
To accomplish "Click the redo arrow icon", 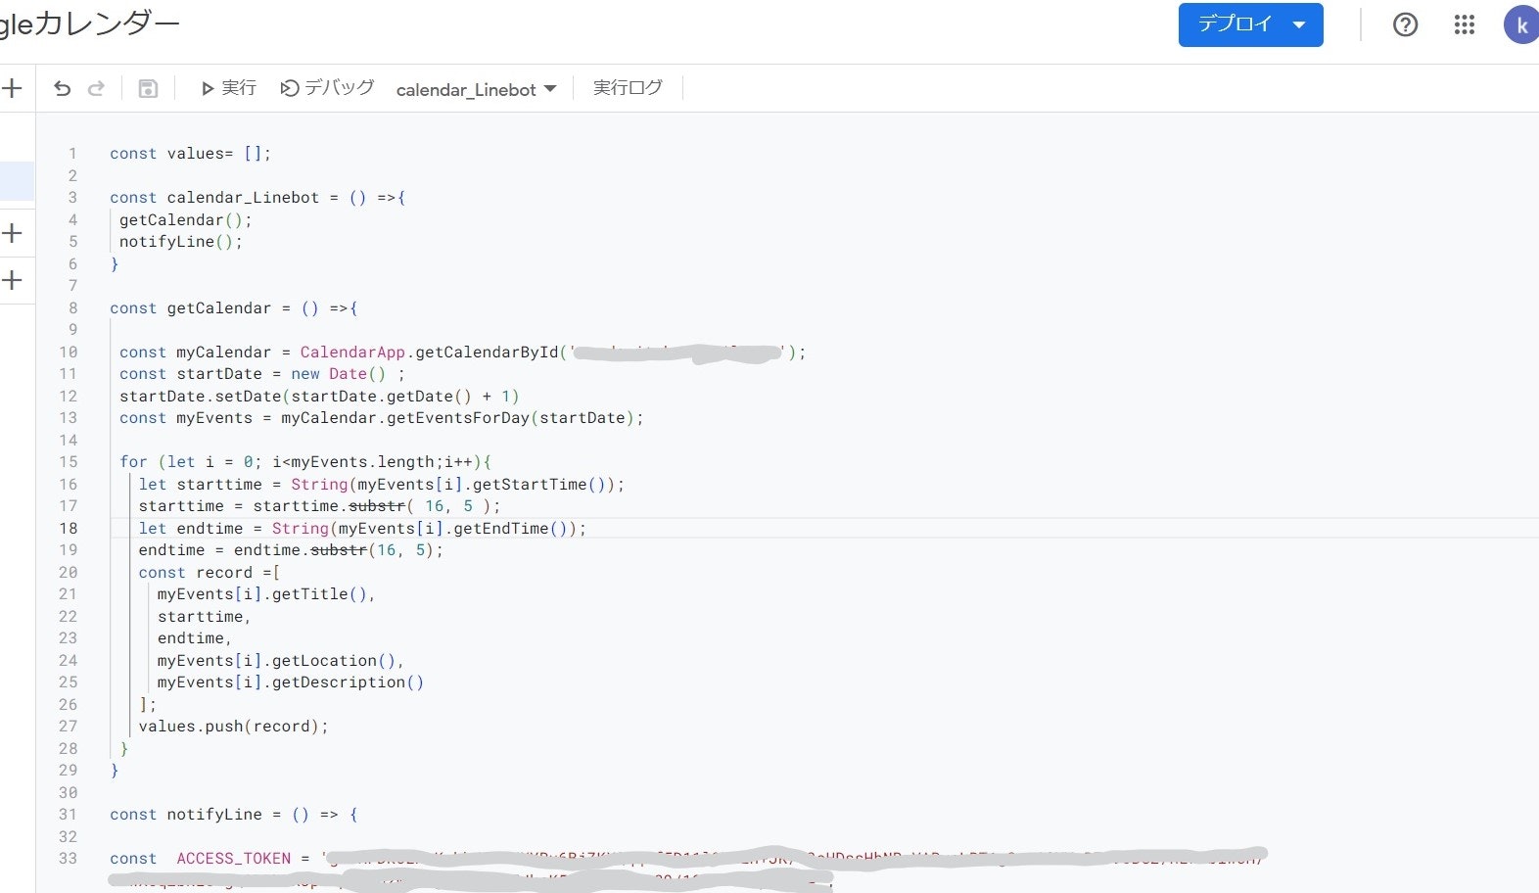I will point(96,89).
